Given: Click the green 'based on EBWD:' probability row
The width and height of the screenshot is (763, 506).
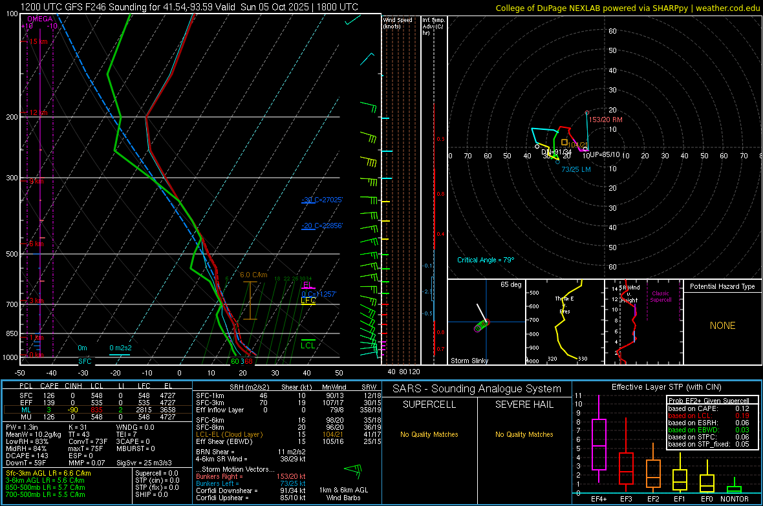Looking at the screenshot, I should point(709,430).
